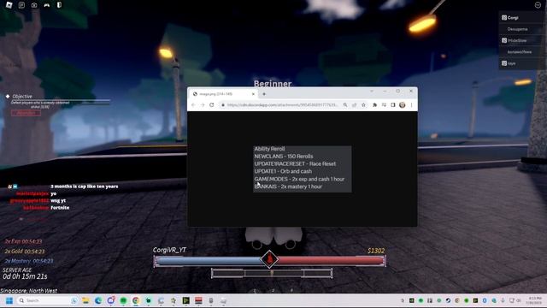Open File Explorer from the taskbar

[x=85, y=300]
